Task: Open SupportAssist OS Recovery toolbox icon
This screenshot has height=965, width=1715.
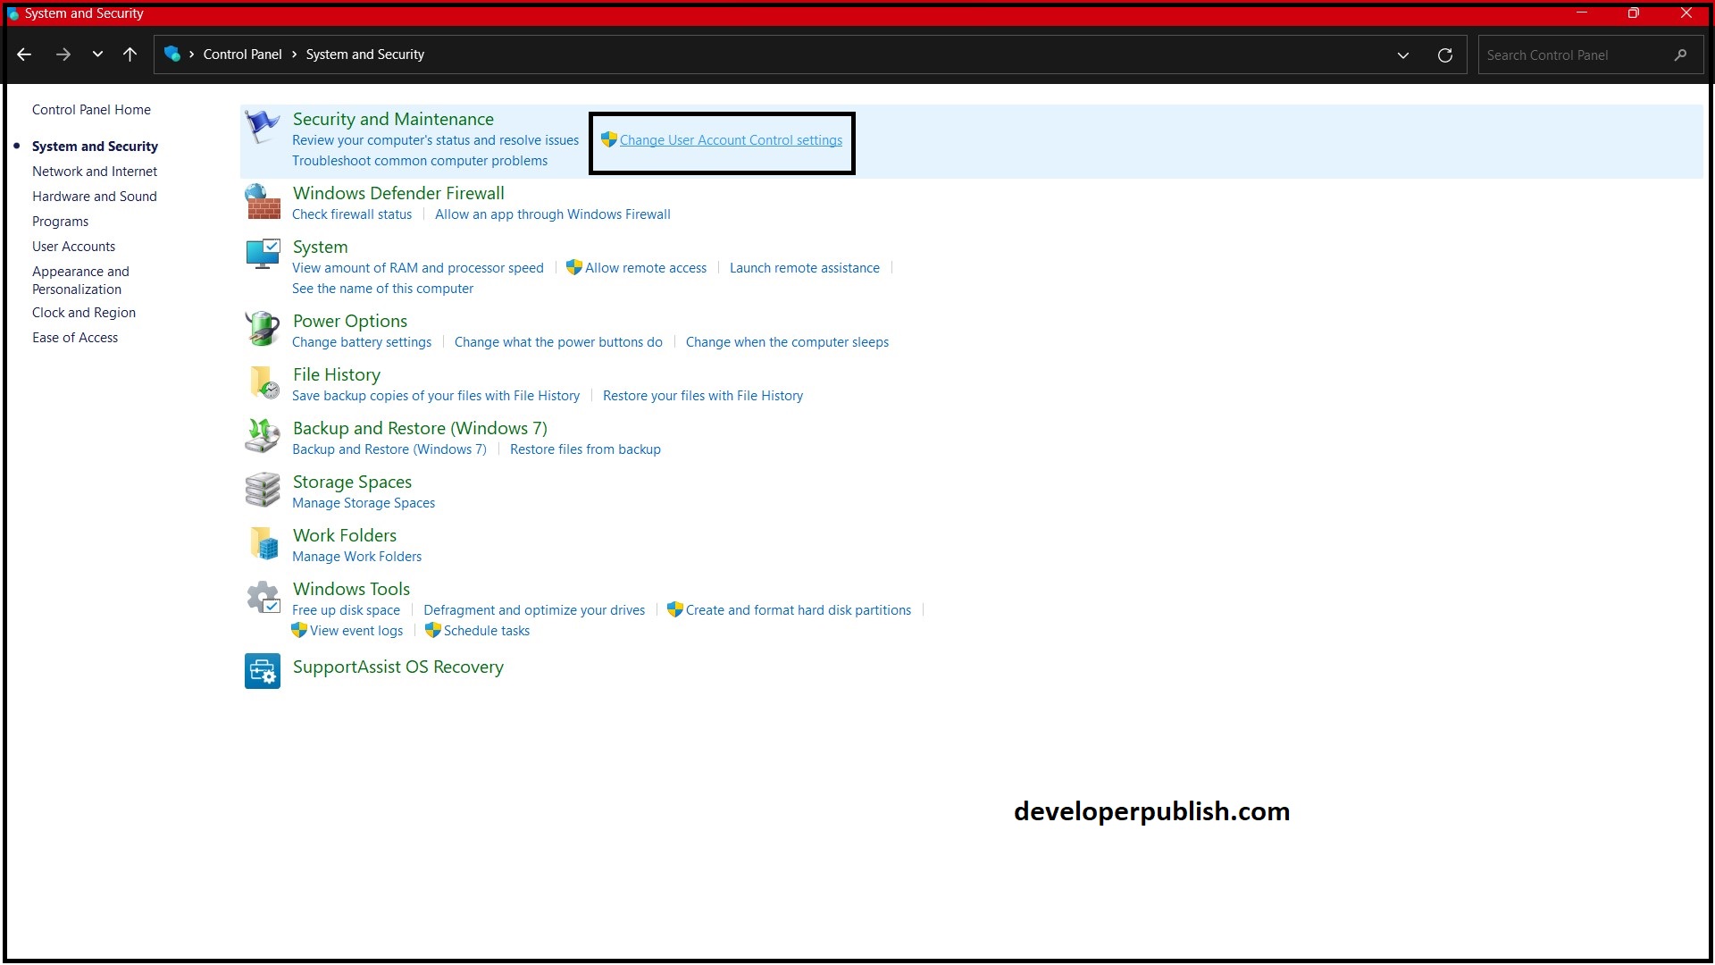Action: tap(262, 670)
